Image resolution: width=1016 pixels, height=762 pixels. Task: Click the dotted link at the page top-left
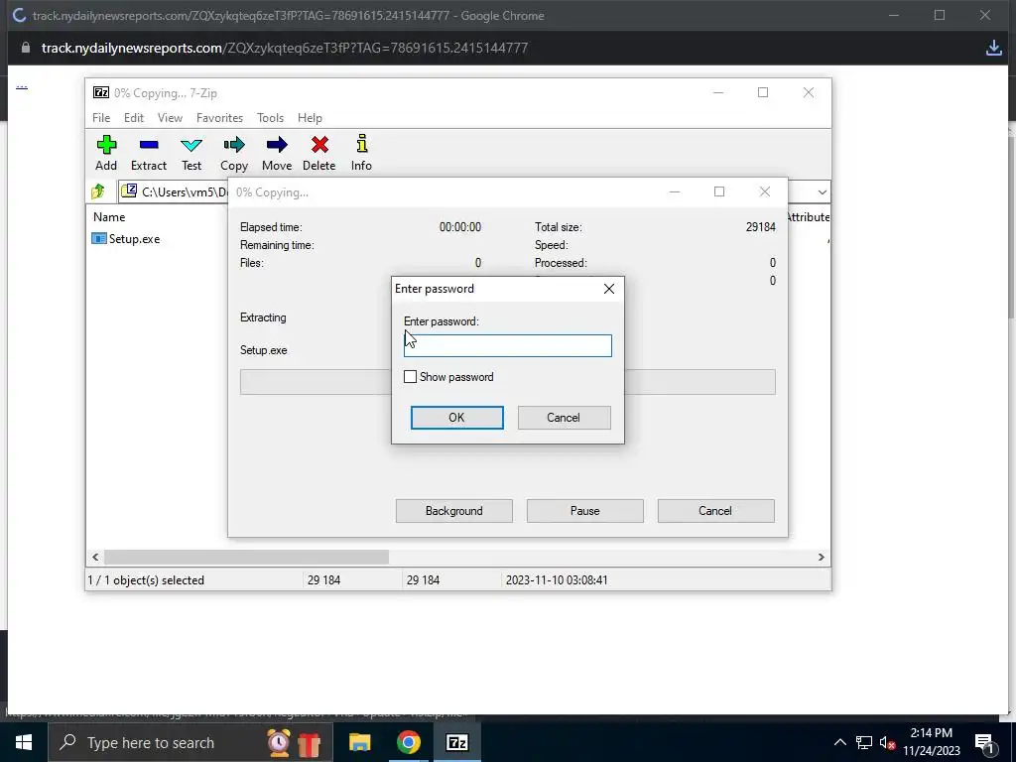click(x=22, y=85)
